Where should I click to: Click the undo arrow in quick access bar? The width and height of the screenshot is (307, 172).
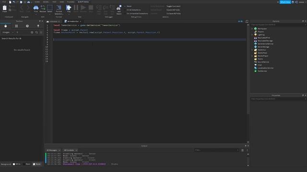[x=14, y=2]
